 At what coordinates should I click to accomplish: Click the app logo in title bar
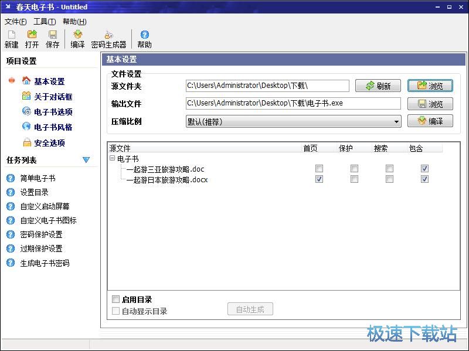[8, 6]
